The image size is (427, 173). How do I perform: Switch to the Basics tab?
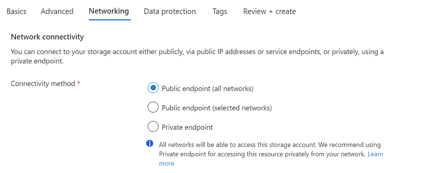[16, 11]
